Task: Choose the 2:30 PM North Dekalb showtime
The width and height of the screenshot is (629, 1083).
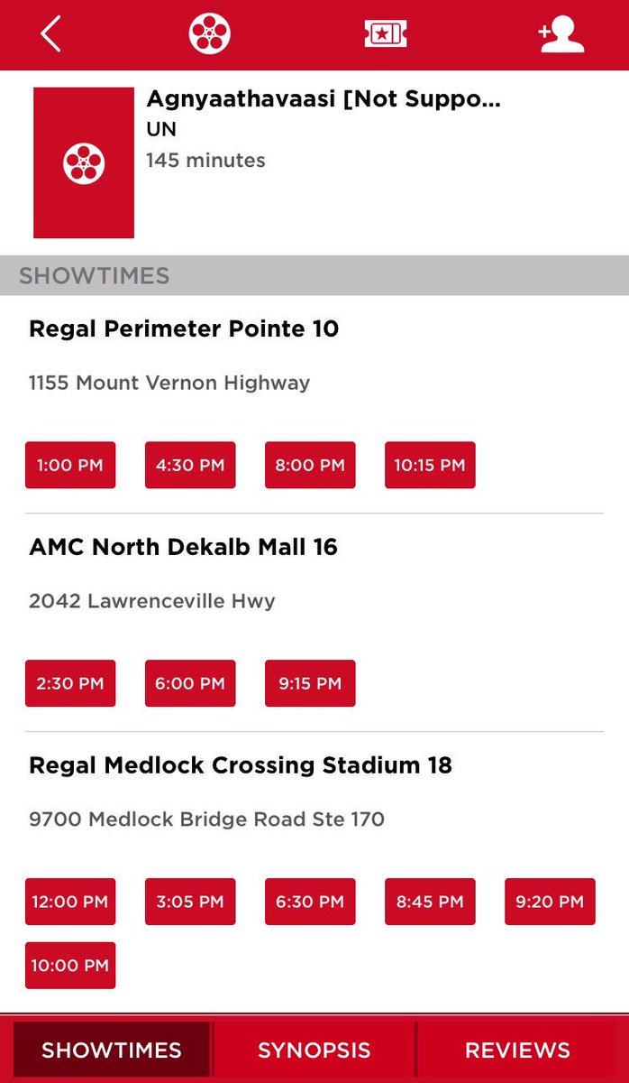Action: 70,683
